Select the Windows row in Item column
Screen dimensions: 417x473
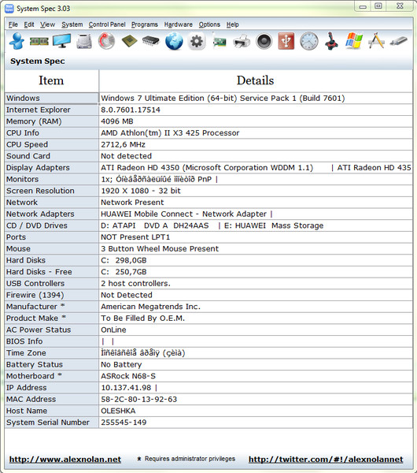[51, 99]
